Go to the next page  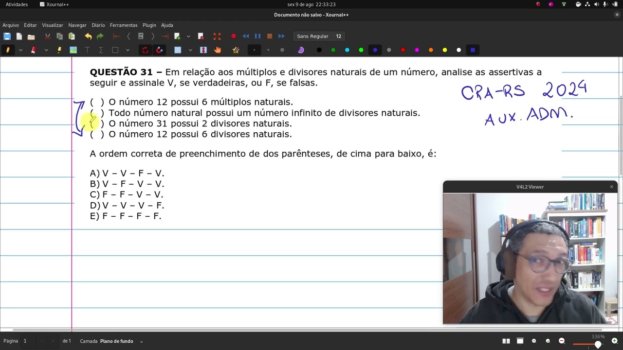tap(152, 36)
